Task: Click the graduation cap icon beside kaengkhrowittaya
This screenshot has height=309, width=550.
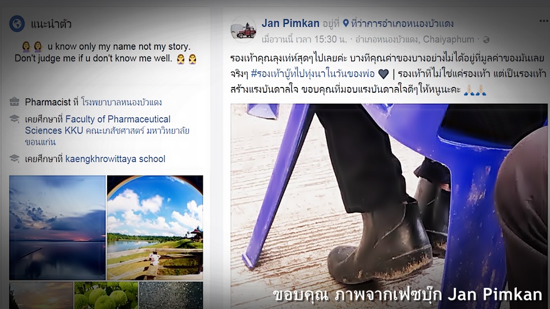Action: pos(14,159)
